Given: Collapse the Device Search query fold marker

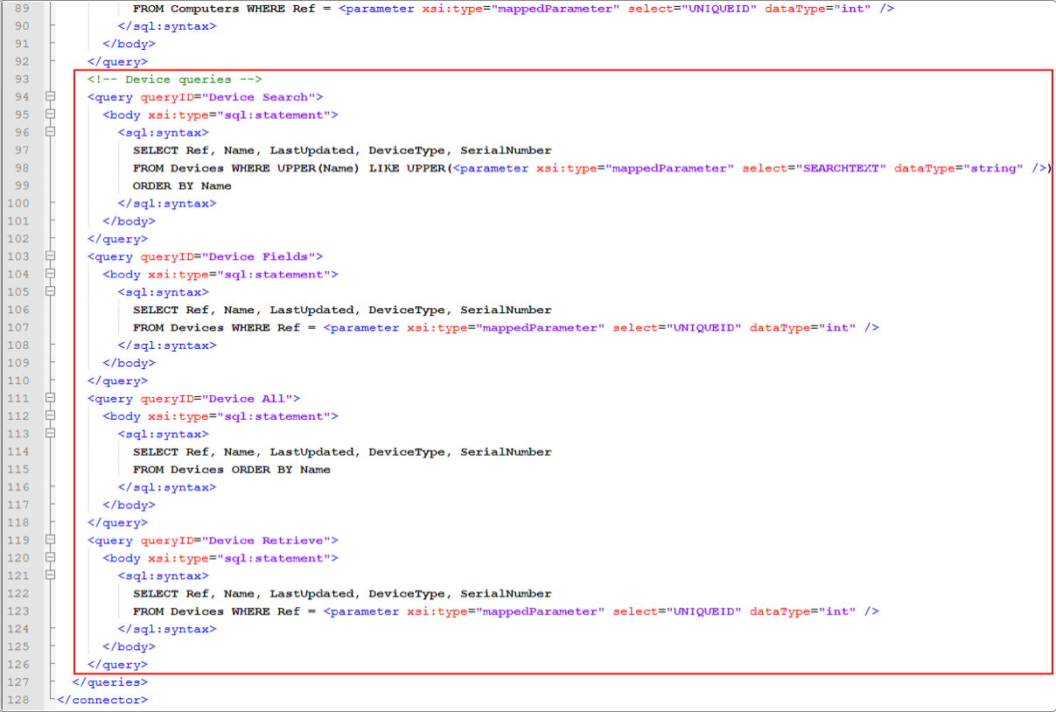Looking at the screenshot, I should [51, 97].
